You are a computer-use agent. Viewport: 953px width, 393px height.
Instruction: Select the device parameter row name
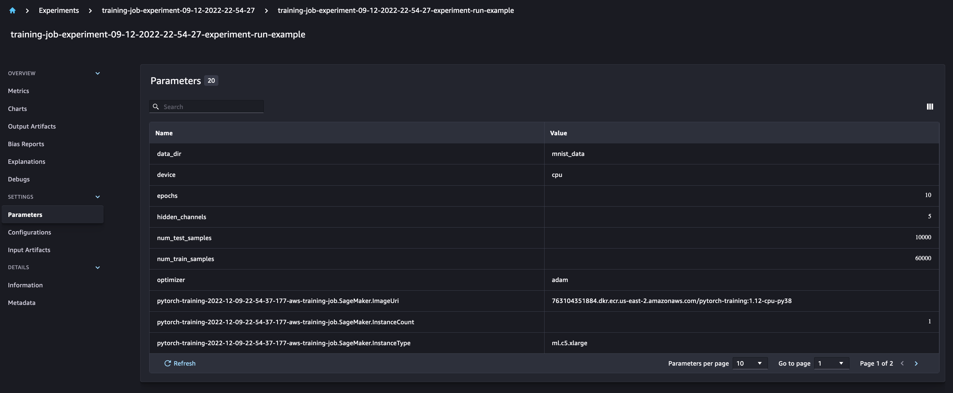[x=166, y=175]
